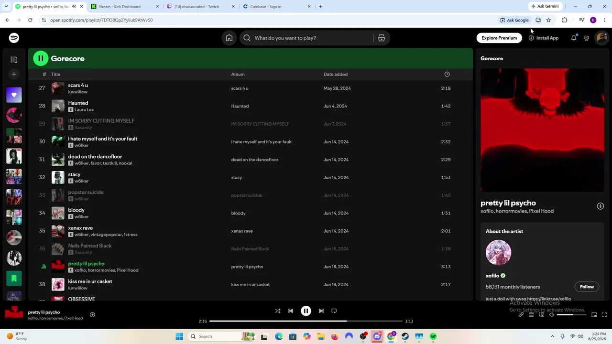Click the Ask Gemini button
The image size is (612, 344).
(545, 7)
